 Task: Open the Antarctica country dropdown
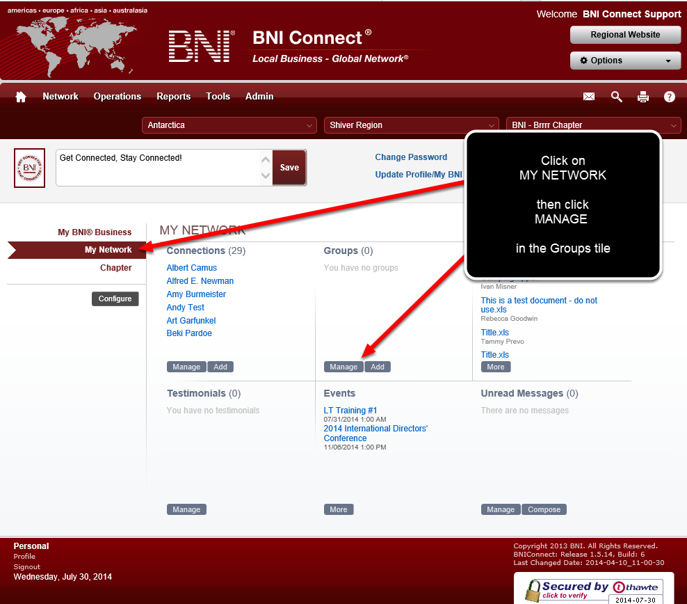[228, 125]
